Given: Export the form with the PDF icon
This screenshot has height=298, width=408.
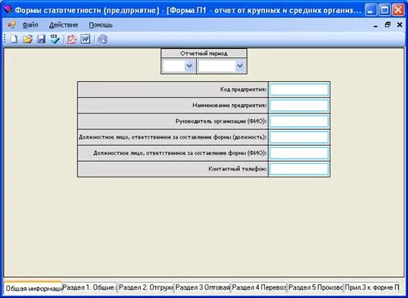Looking at the screenshot, I should [x=72, y=39].
